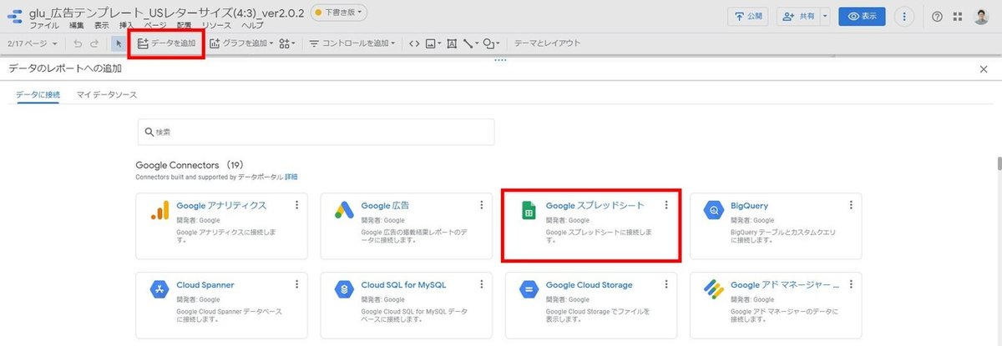Click the panel drag handle dots
The image size is (1002, 346).
[x=501, y=60]
